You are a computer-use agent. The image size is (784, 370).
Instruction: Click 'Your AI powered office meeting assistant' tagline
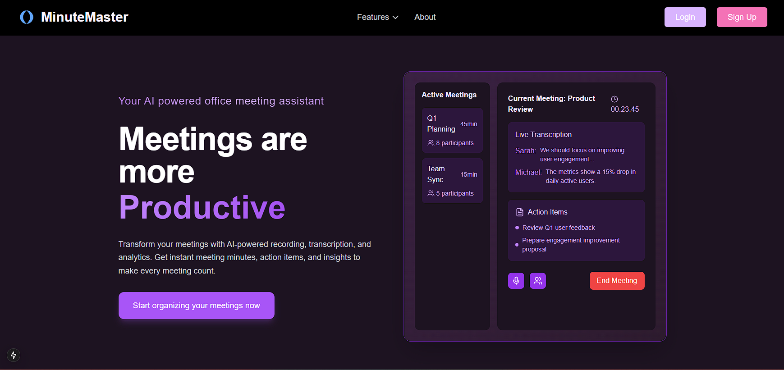tap(221, 101)
